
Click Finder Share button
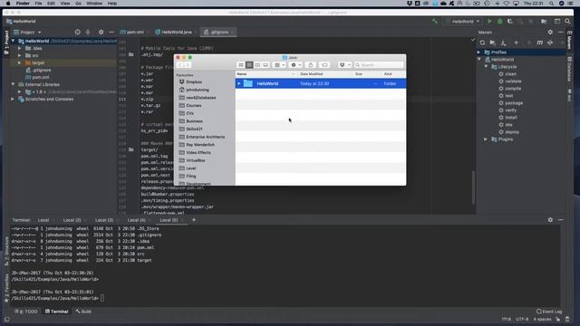click(311, 65)
